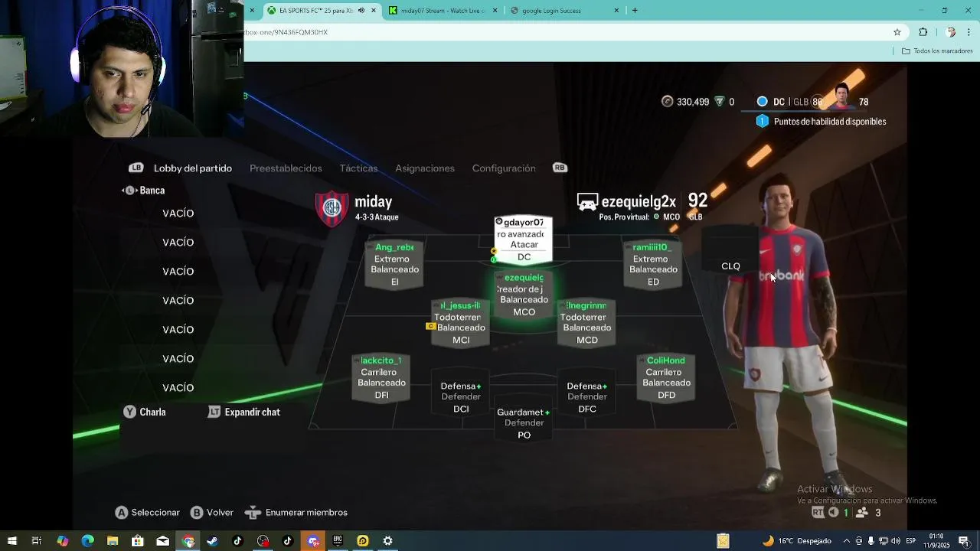Click the party members people icon
Viewport: 980px width, 551px height.
coord(862,513)
